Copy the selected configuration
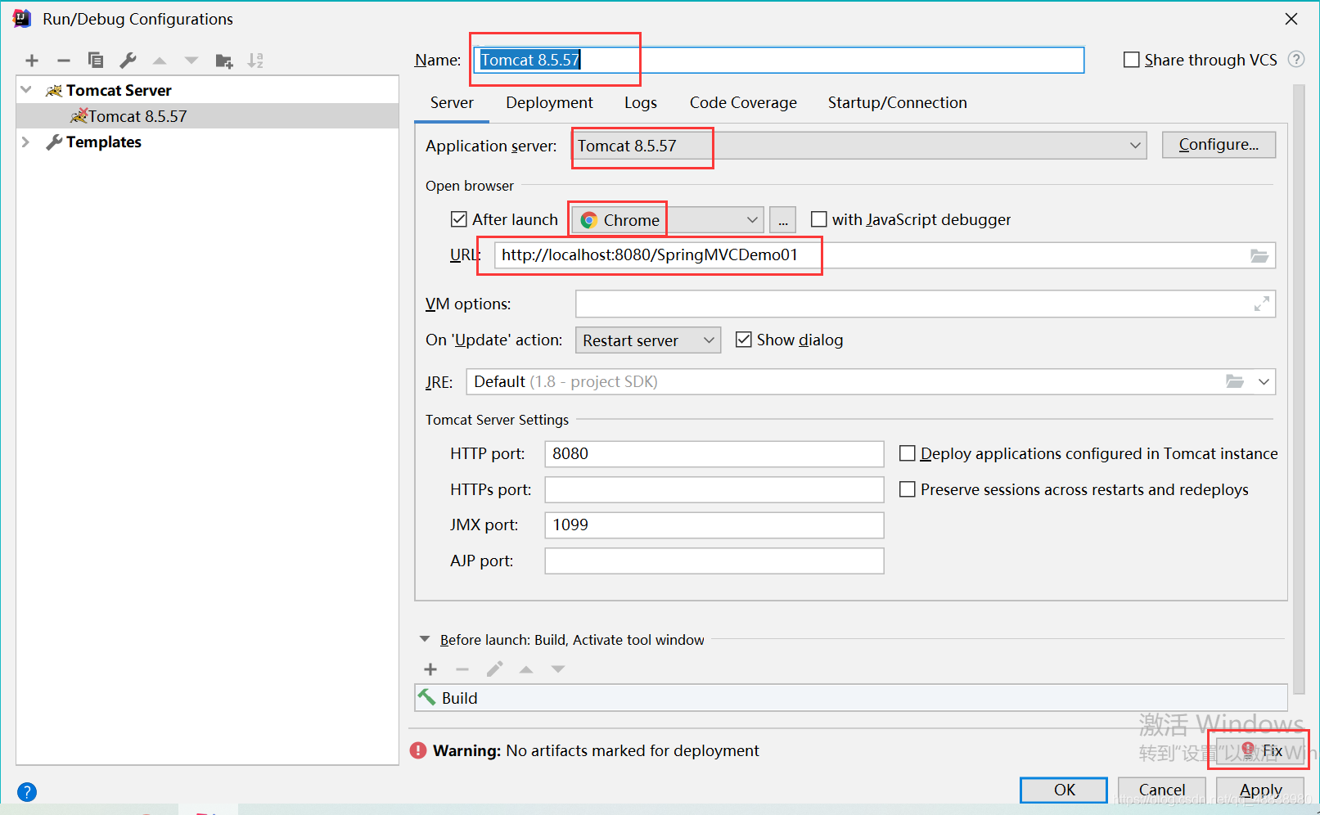 pos(96,61)
